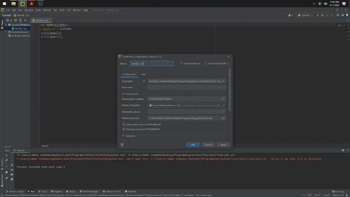Enable Allow parallel run checkbox
This screenshot has width=350, height=197.
click(x=182, y=63)
